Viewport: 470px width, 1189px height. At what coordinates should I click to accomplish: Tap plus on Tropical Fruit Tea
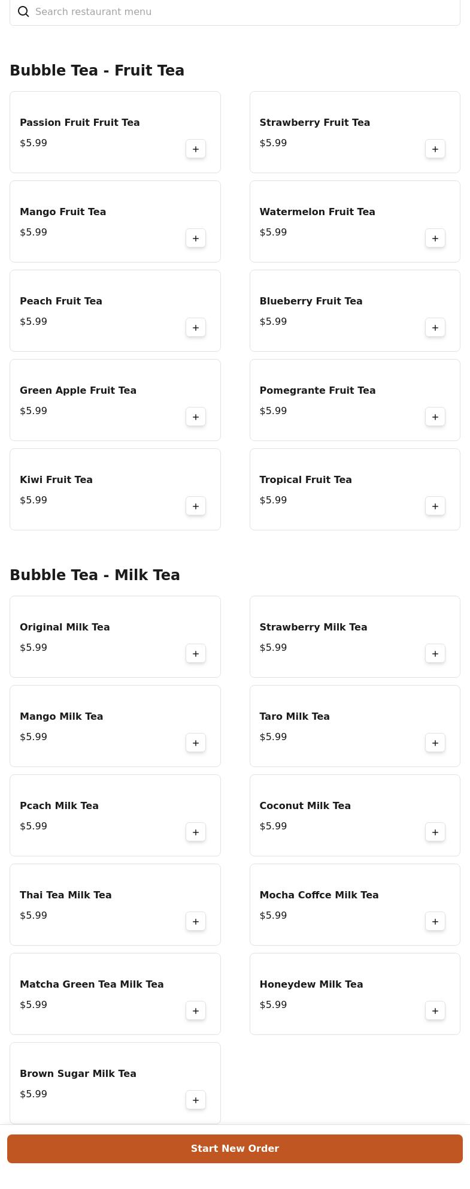(x=435, y=506)
